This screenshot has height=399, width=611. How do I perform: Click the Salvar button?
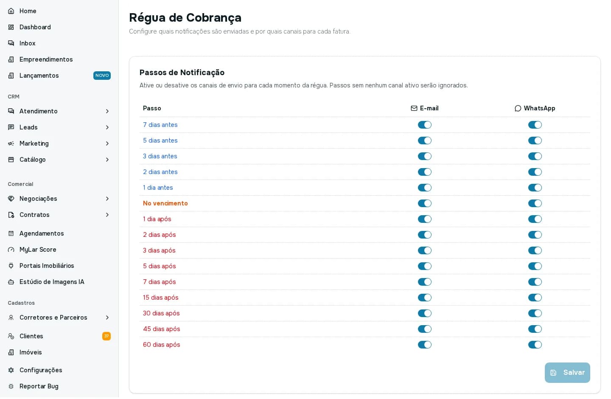tap(567, 373)
